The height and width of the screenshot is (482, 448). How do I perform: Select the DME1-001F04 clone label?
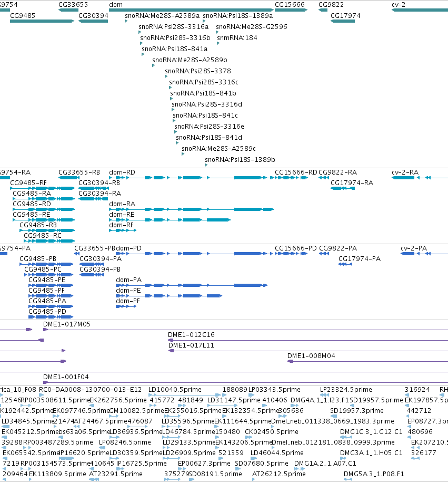pos(66,377)
